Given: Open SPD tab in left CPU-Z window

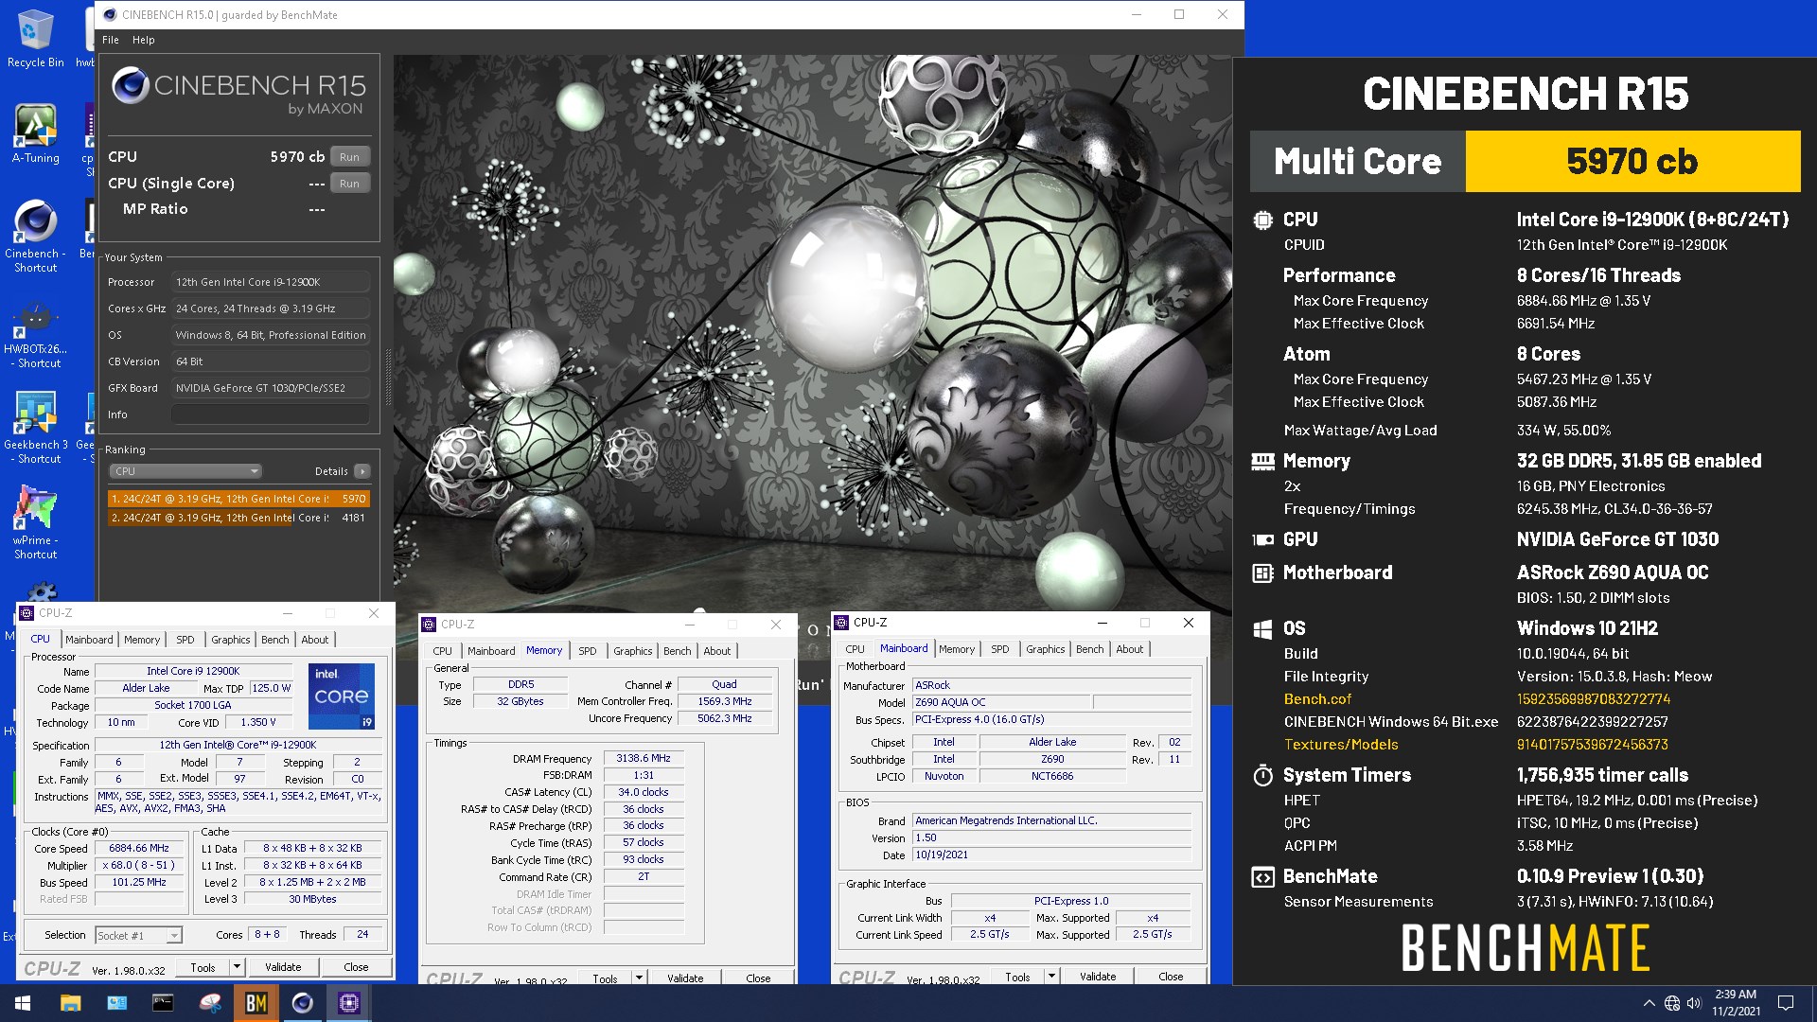Looking at the screenshot, I should pyautogui.click(x=185, y=640).
